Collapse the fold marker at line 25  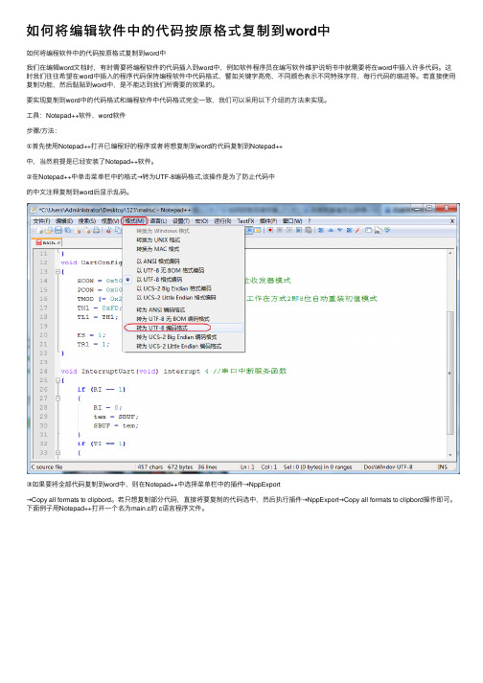pos(57,380)
